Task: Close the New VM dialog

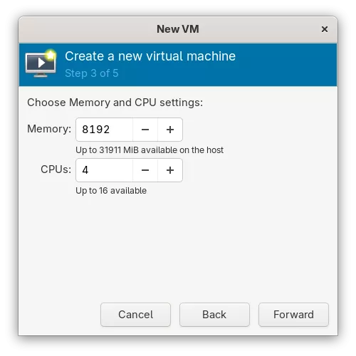Action: [325, 29]
